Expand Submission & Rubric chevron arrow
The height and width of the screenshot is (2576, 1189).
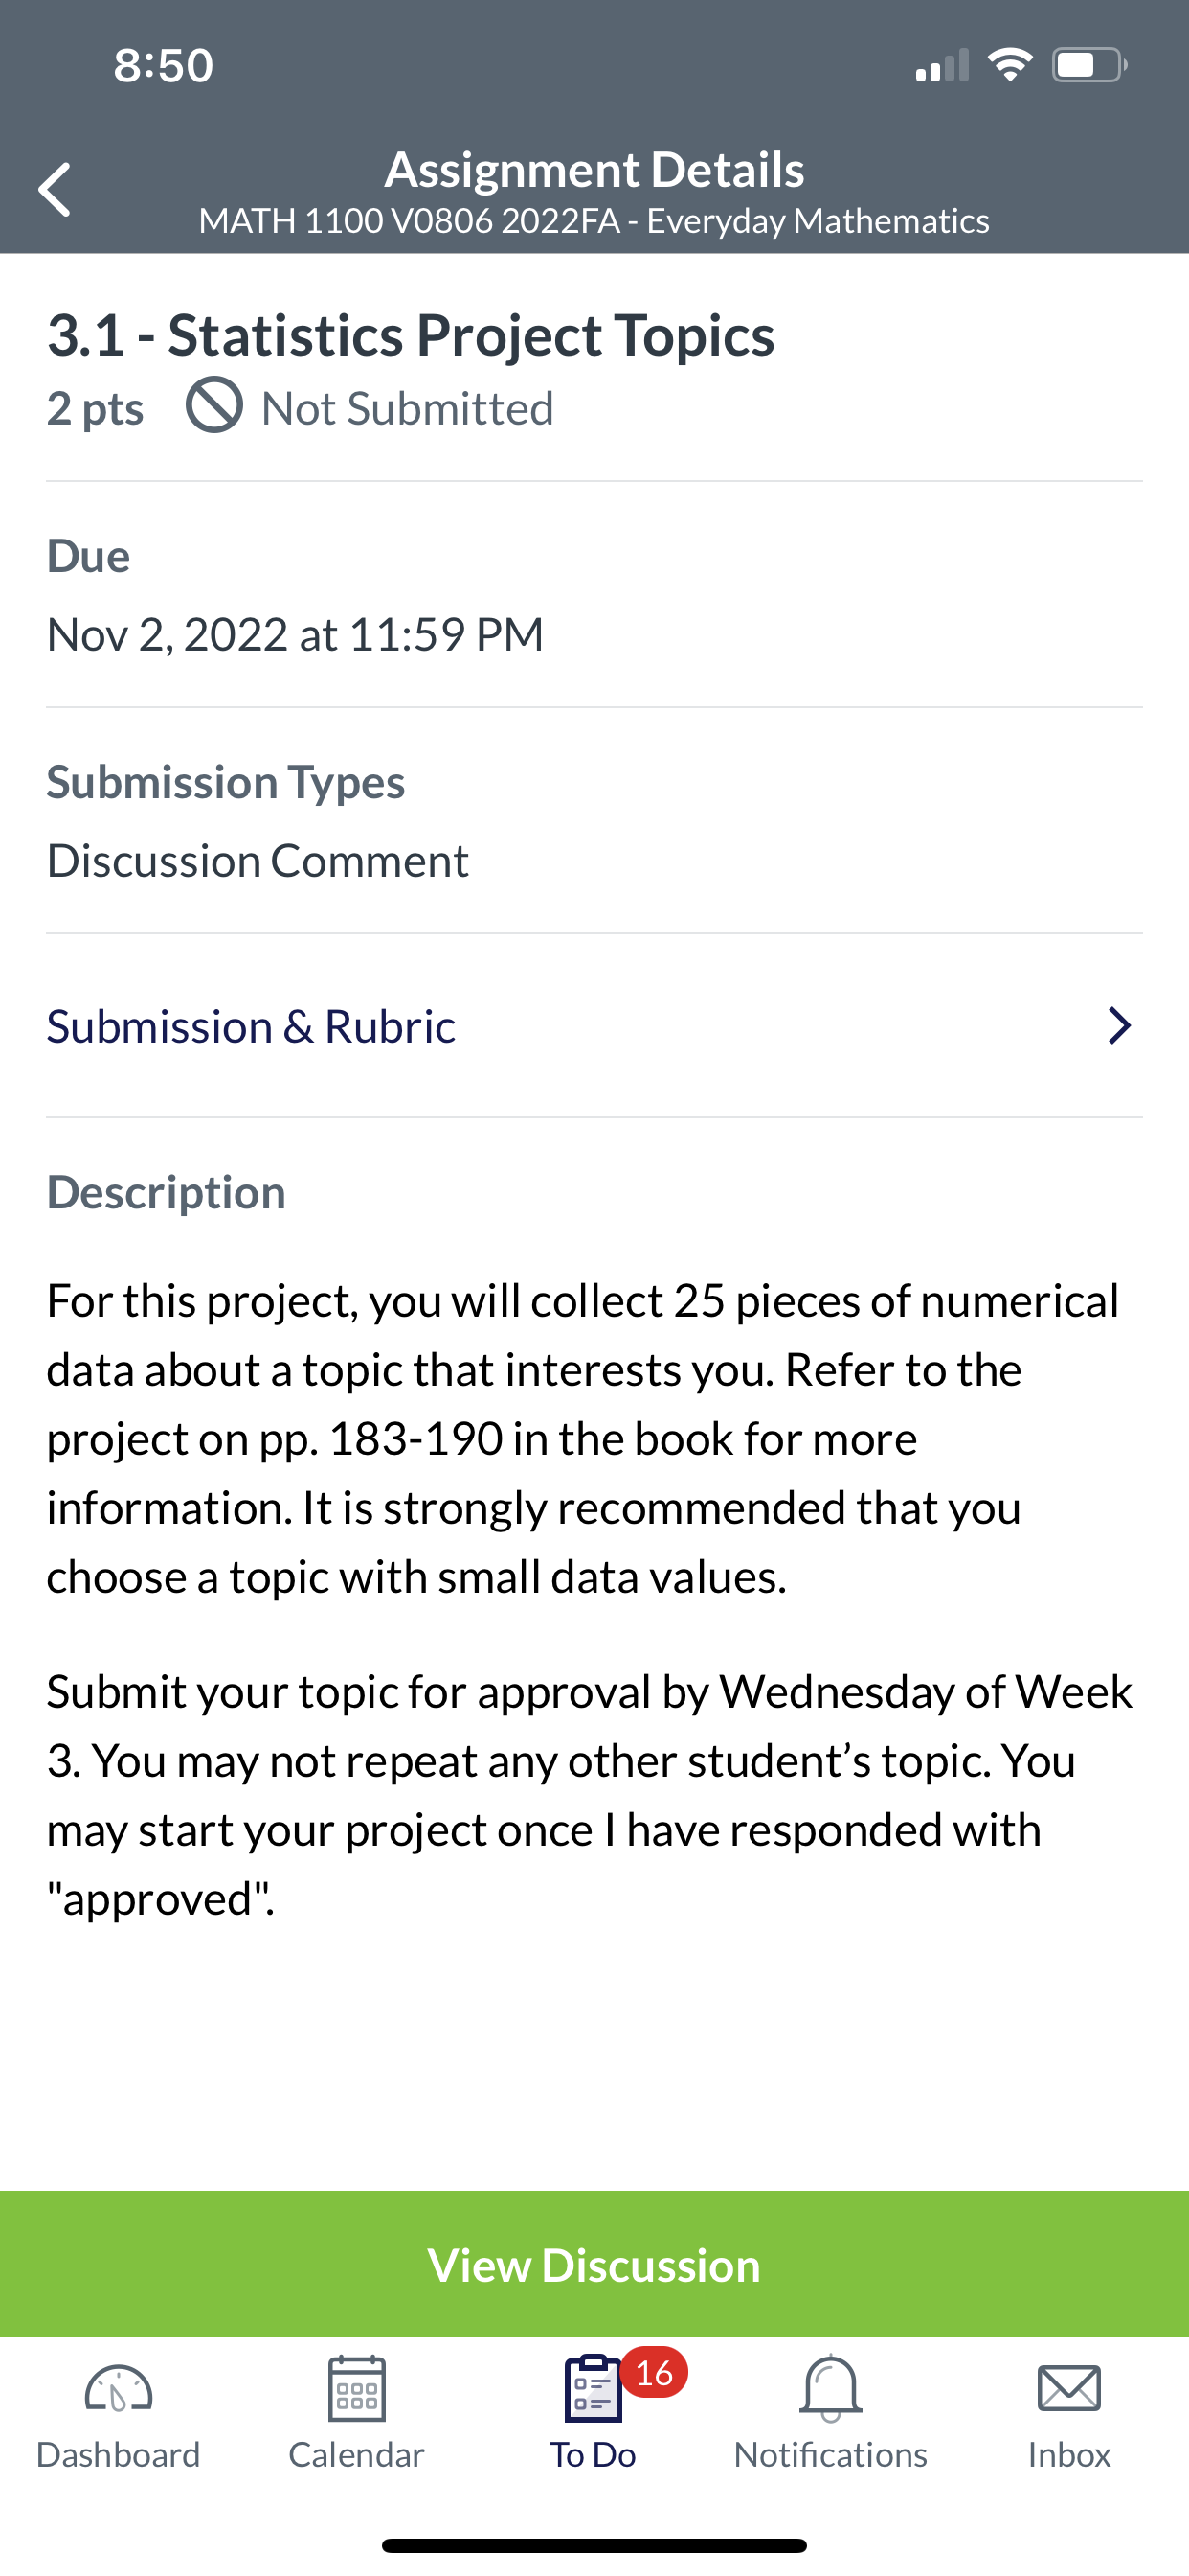1119,1026
